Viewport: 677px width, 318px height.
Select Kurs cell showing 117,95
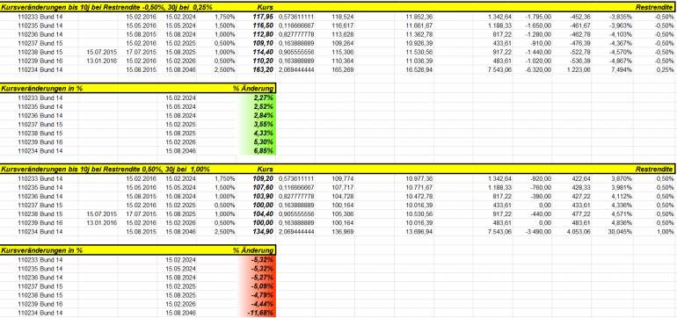[256, 17]
